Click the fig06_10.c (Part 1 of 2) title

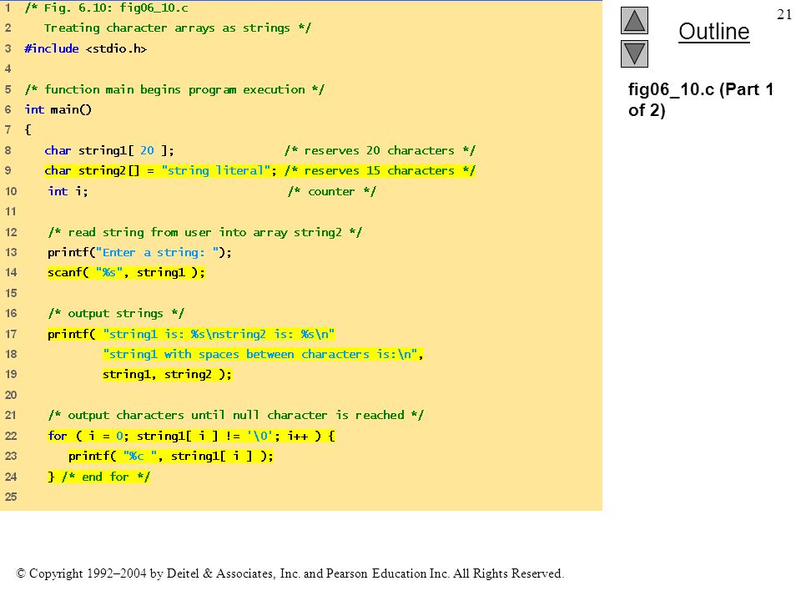pyautogui.click(x=700, y=99)
